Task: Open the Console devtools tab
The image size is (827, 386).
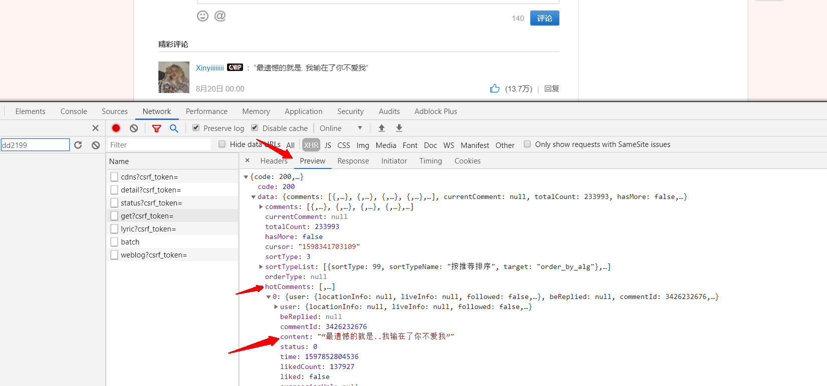Action: point(74,111)
